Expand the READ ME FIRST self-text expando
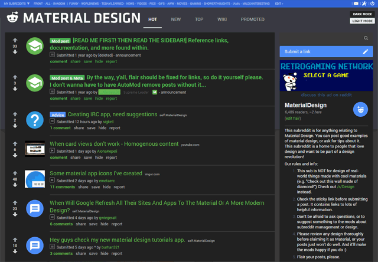 click(x=52, y=55)
